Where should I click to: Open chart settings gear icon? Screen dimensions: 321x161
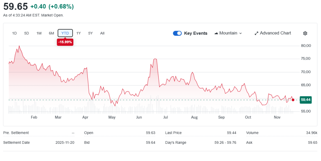305,33
